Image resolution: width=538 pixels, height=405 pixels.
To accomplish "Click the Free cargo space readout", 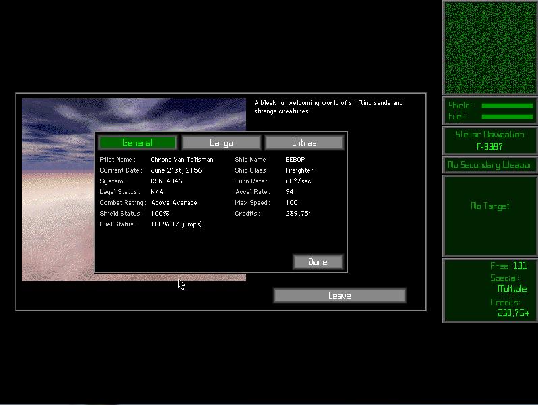I will click(x=508, y=266).
